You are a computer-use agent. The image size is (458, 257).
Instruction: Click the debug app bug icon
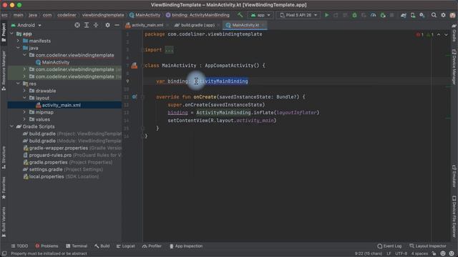point(354,15)
